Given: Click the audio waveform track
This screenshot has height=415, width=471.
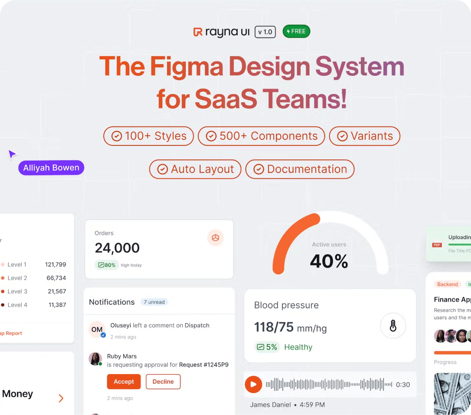Looking at the screenshot, I should (329, 385).
